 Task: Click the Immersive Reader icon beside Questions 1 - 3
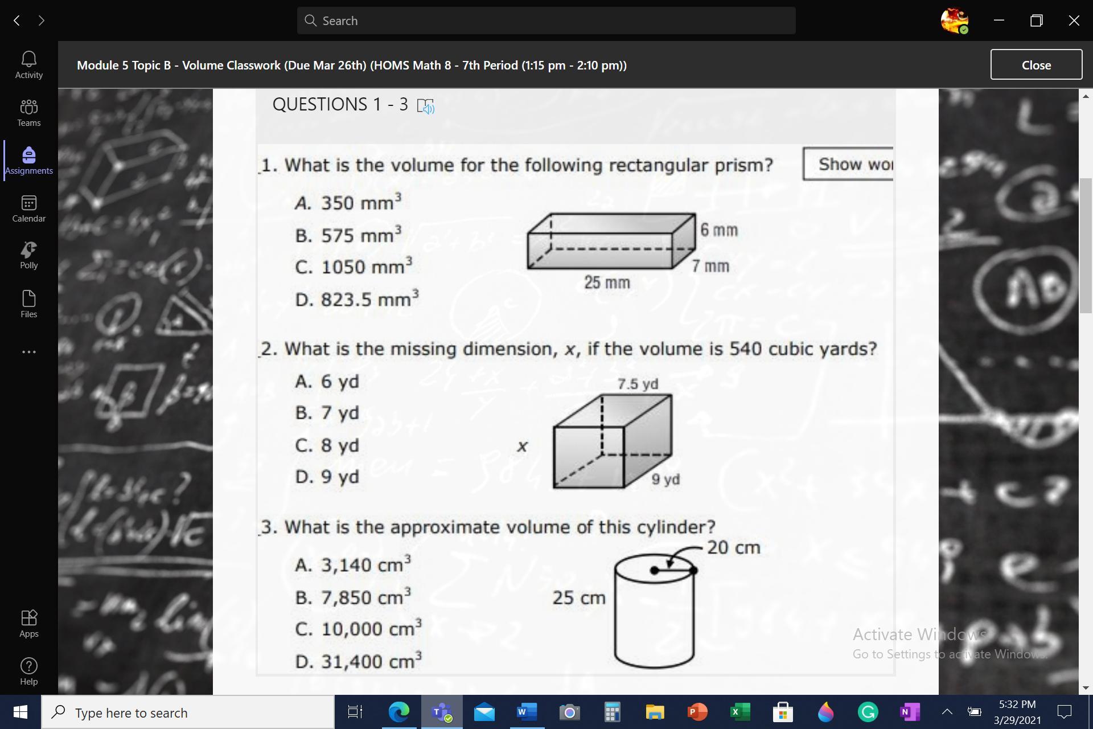point(425,106)
